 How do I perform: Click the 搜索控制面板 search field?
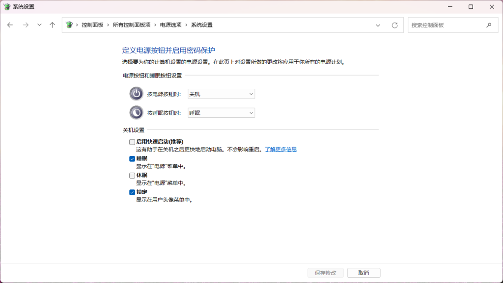(453, 26)
